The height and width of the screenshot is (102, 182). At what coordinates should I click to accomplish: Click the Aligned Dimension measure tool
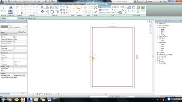[x=79, y=8]
